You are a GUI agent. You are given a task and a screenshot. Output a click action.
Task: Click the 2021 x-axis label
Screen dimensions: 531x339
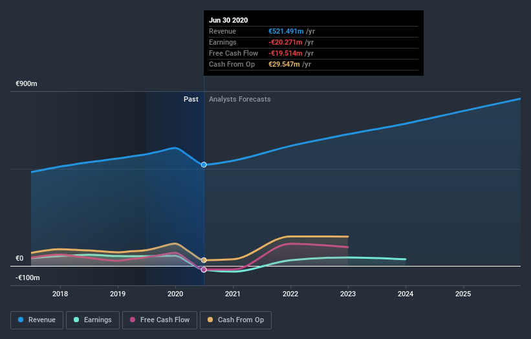click(x=233, y=294)
